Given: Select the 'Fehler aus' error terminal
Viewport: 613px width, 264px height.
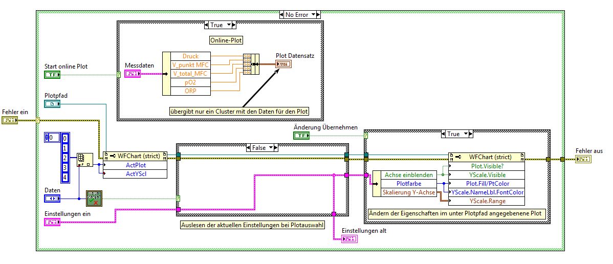Looking at the screenshot, I should point(583,159).
